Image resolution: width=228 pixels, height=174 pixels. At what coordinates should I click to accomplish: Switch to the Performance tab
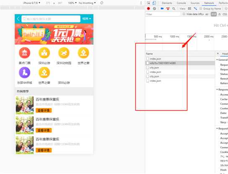(223, 3)
